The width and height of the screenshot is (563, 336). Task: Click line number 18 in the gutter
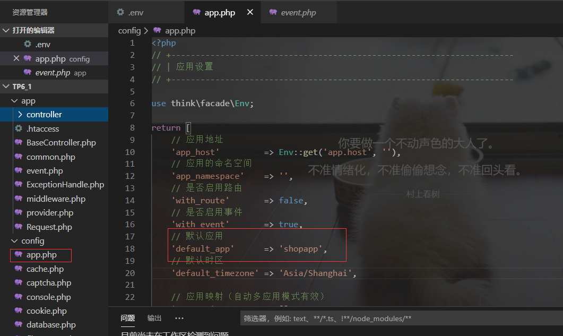point(130,248)
